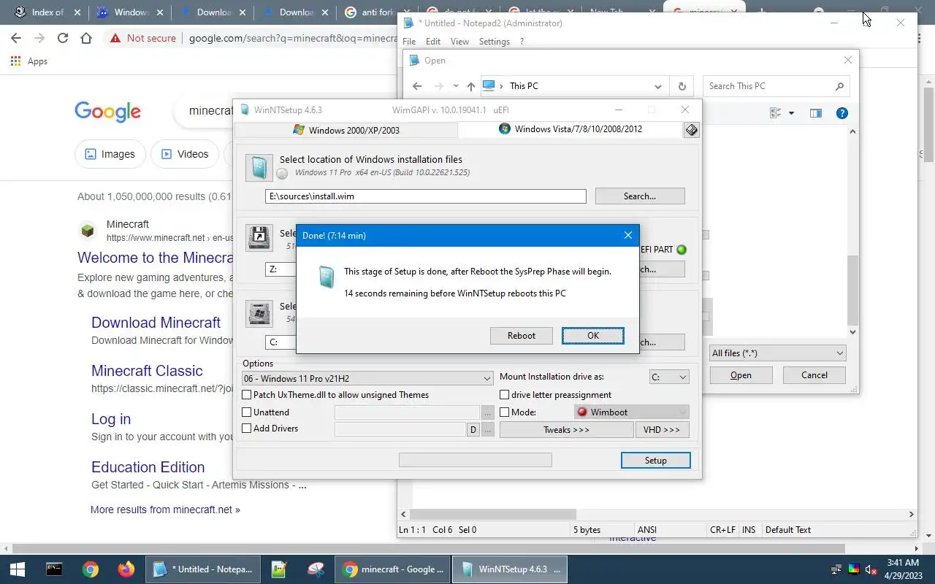Check drive letter preassignment
Viewport: 935px width, 584px height.
505,395
